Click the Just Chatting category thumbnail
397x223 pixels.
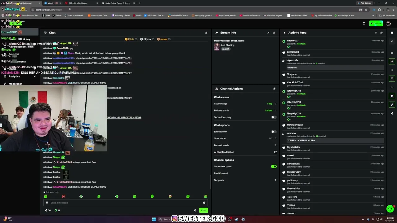point(217,47)
